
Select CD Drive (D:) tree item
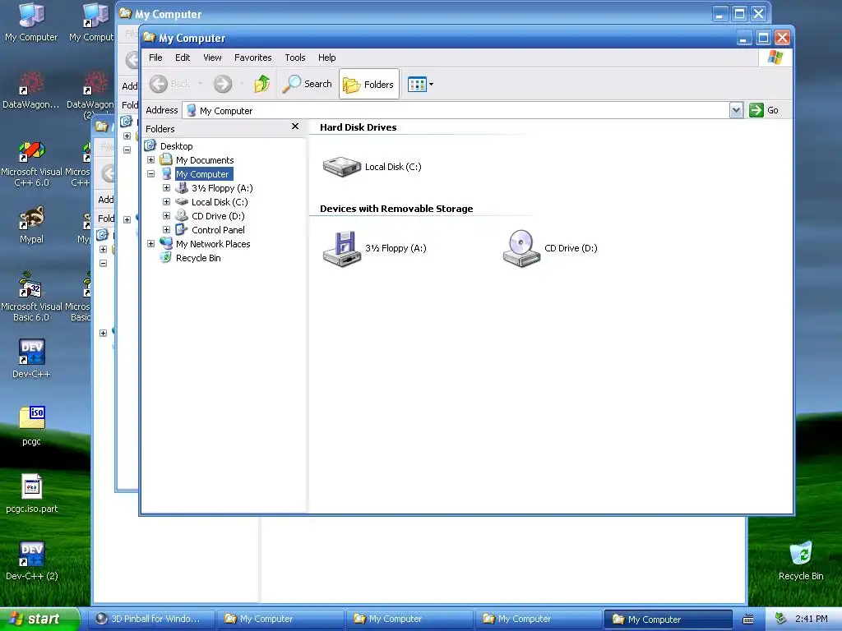click(218, 216)
